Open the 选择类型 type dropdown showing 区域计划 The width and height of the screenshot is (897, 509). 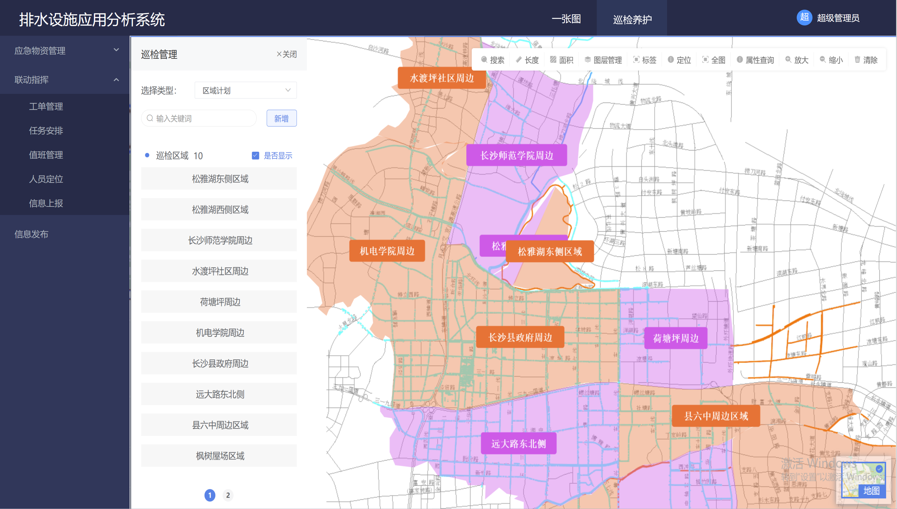click(245, 90)
